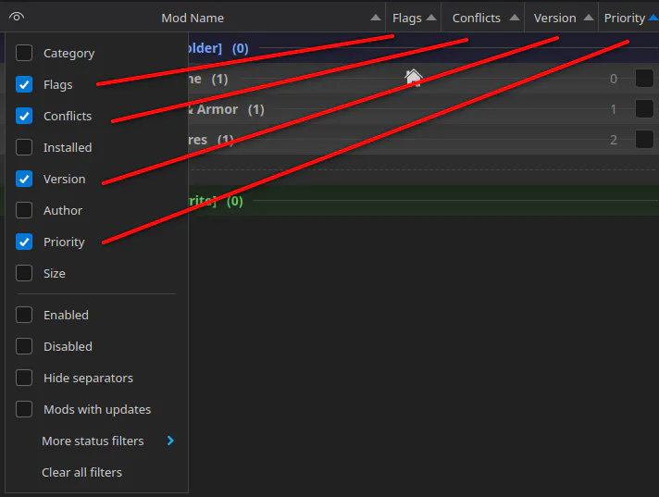Click the sort arrow next to Flags
This screenshot has width=659, height=497.
point(431,18)
